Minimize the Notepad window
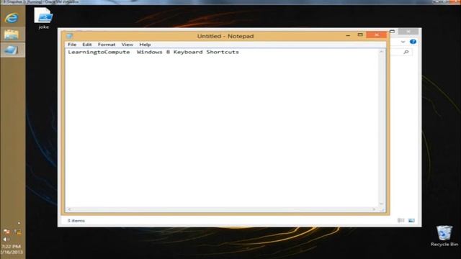The width and height of the screenshot is (461, 259). click(x=348, y=35)
